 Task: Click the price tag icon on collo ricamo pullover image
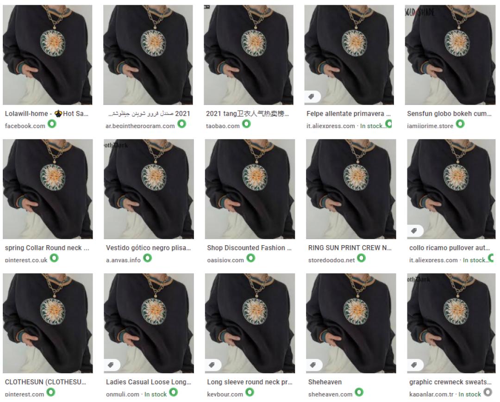tap(414, 231)
